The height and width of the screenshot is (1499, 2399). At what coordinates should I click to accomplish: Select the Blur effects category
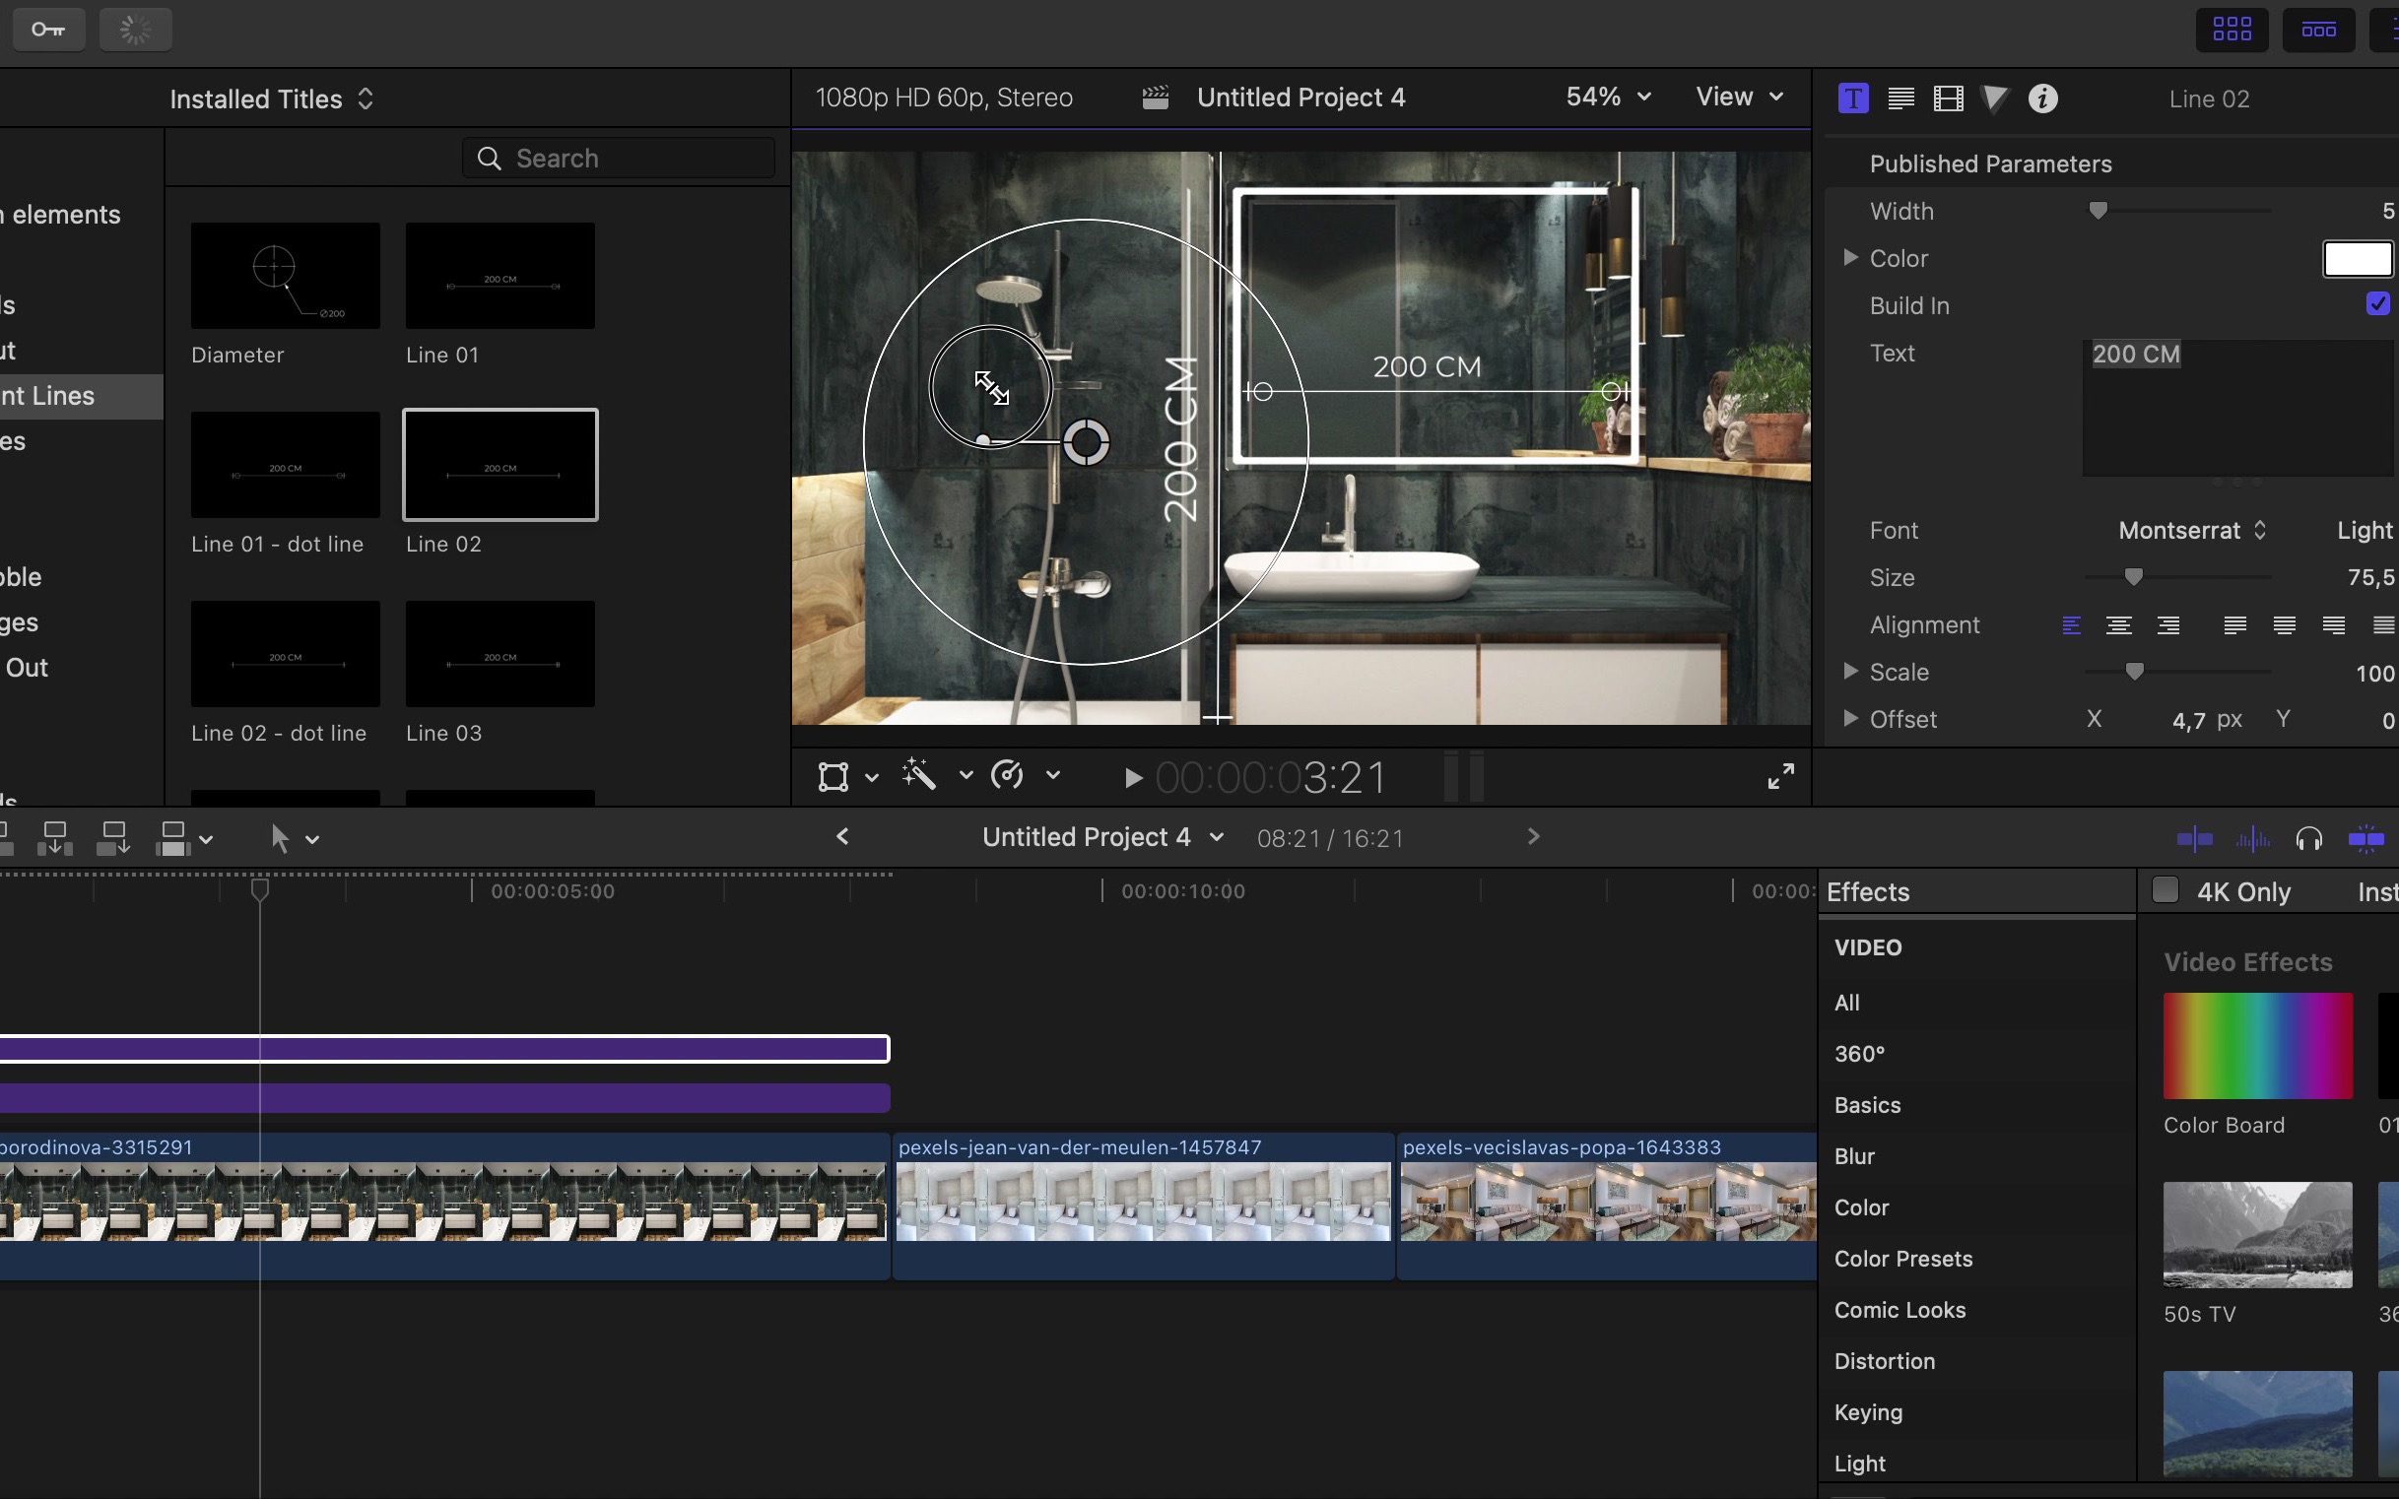pos(1853,1156)
